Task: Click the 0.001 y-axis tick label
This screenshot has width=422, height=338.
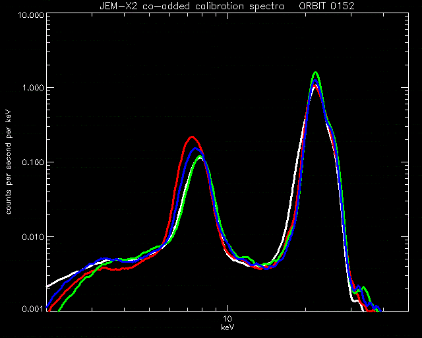Action: tap(33, 309)
